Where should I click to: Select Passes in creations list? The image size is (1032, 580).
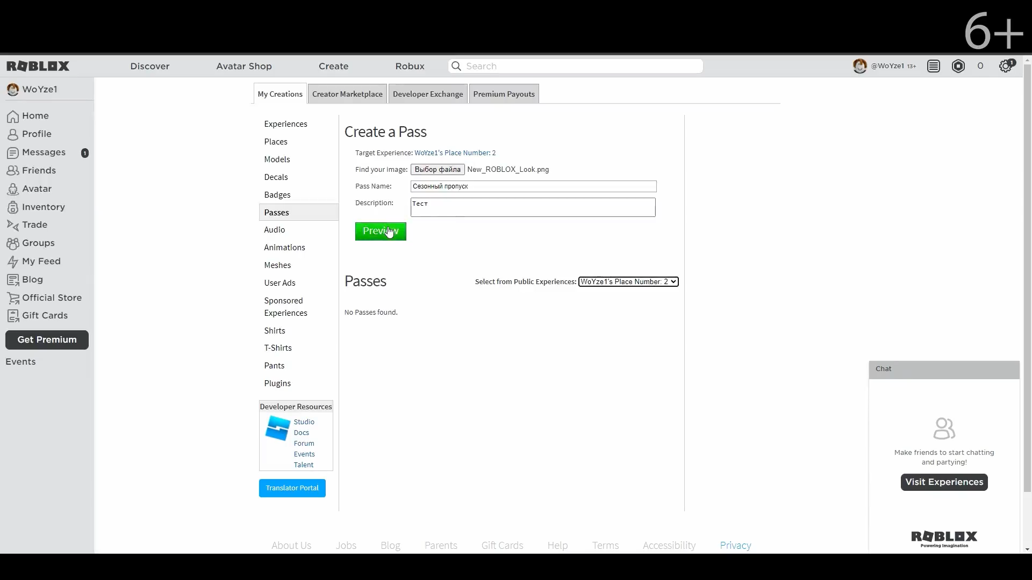pyautogui.click(x=299, y=213)
